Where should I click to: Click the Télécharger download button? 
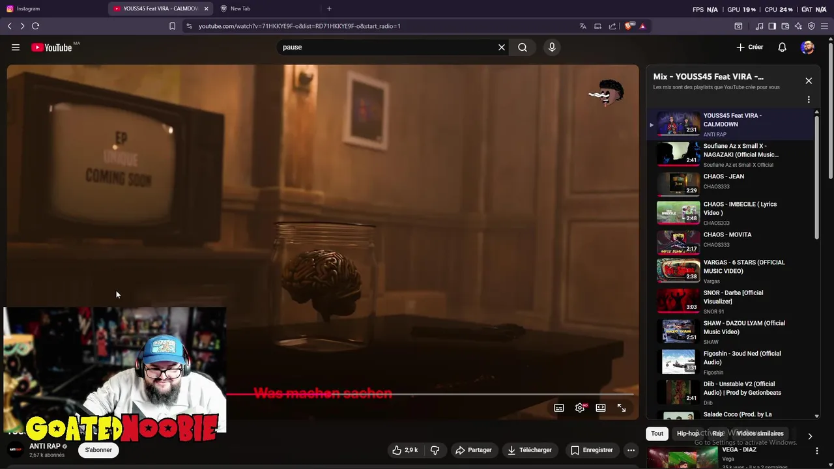(x=530, y=450)
